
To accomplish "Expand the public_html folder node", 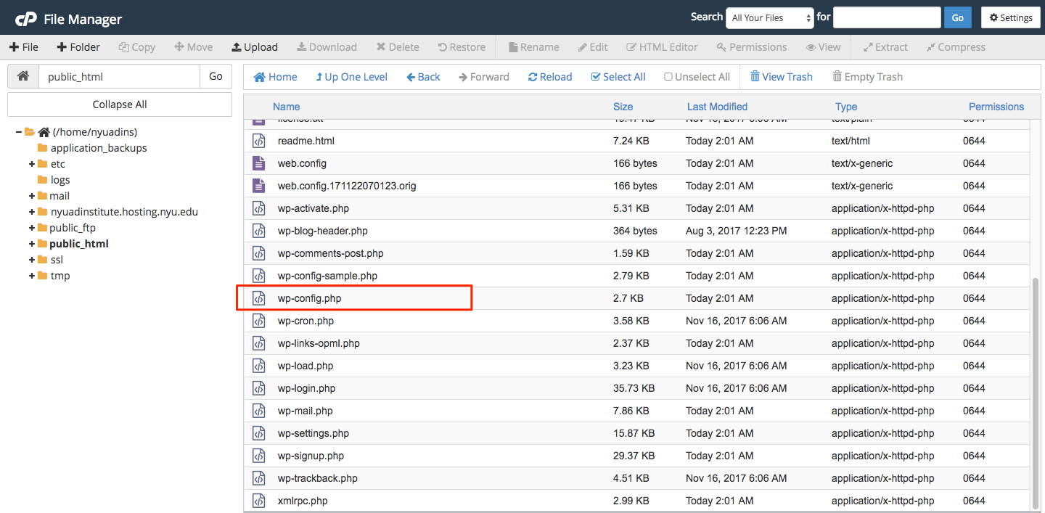I will [32, 244].
